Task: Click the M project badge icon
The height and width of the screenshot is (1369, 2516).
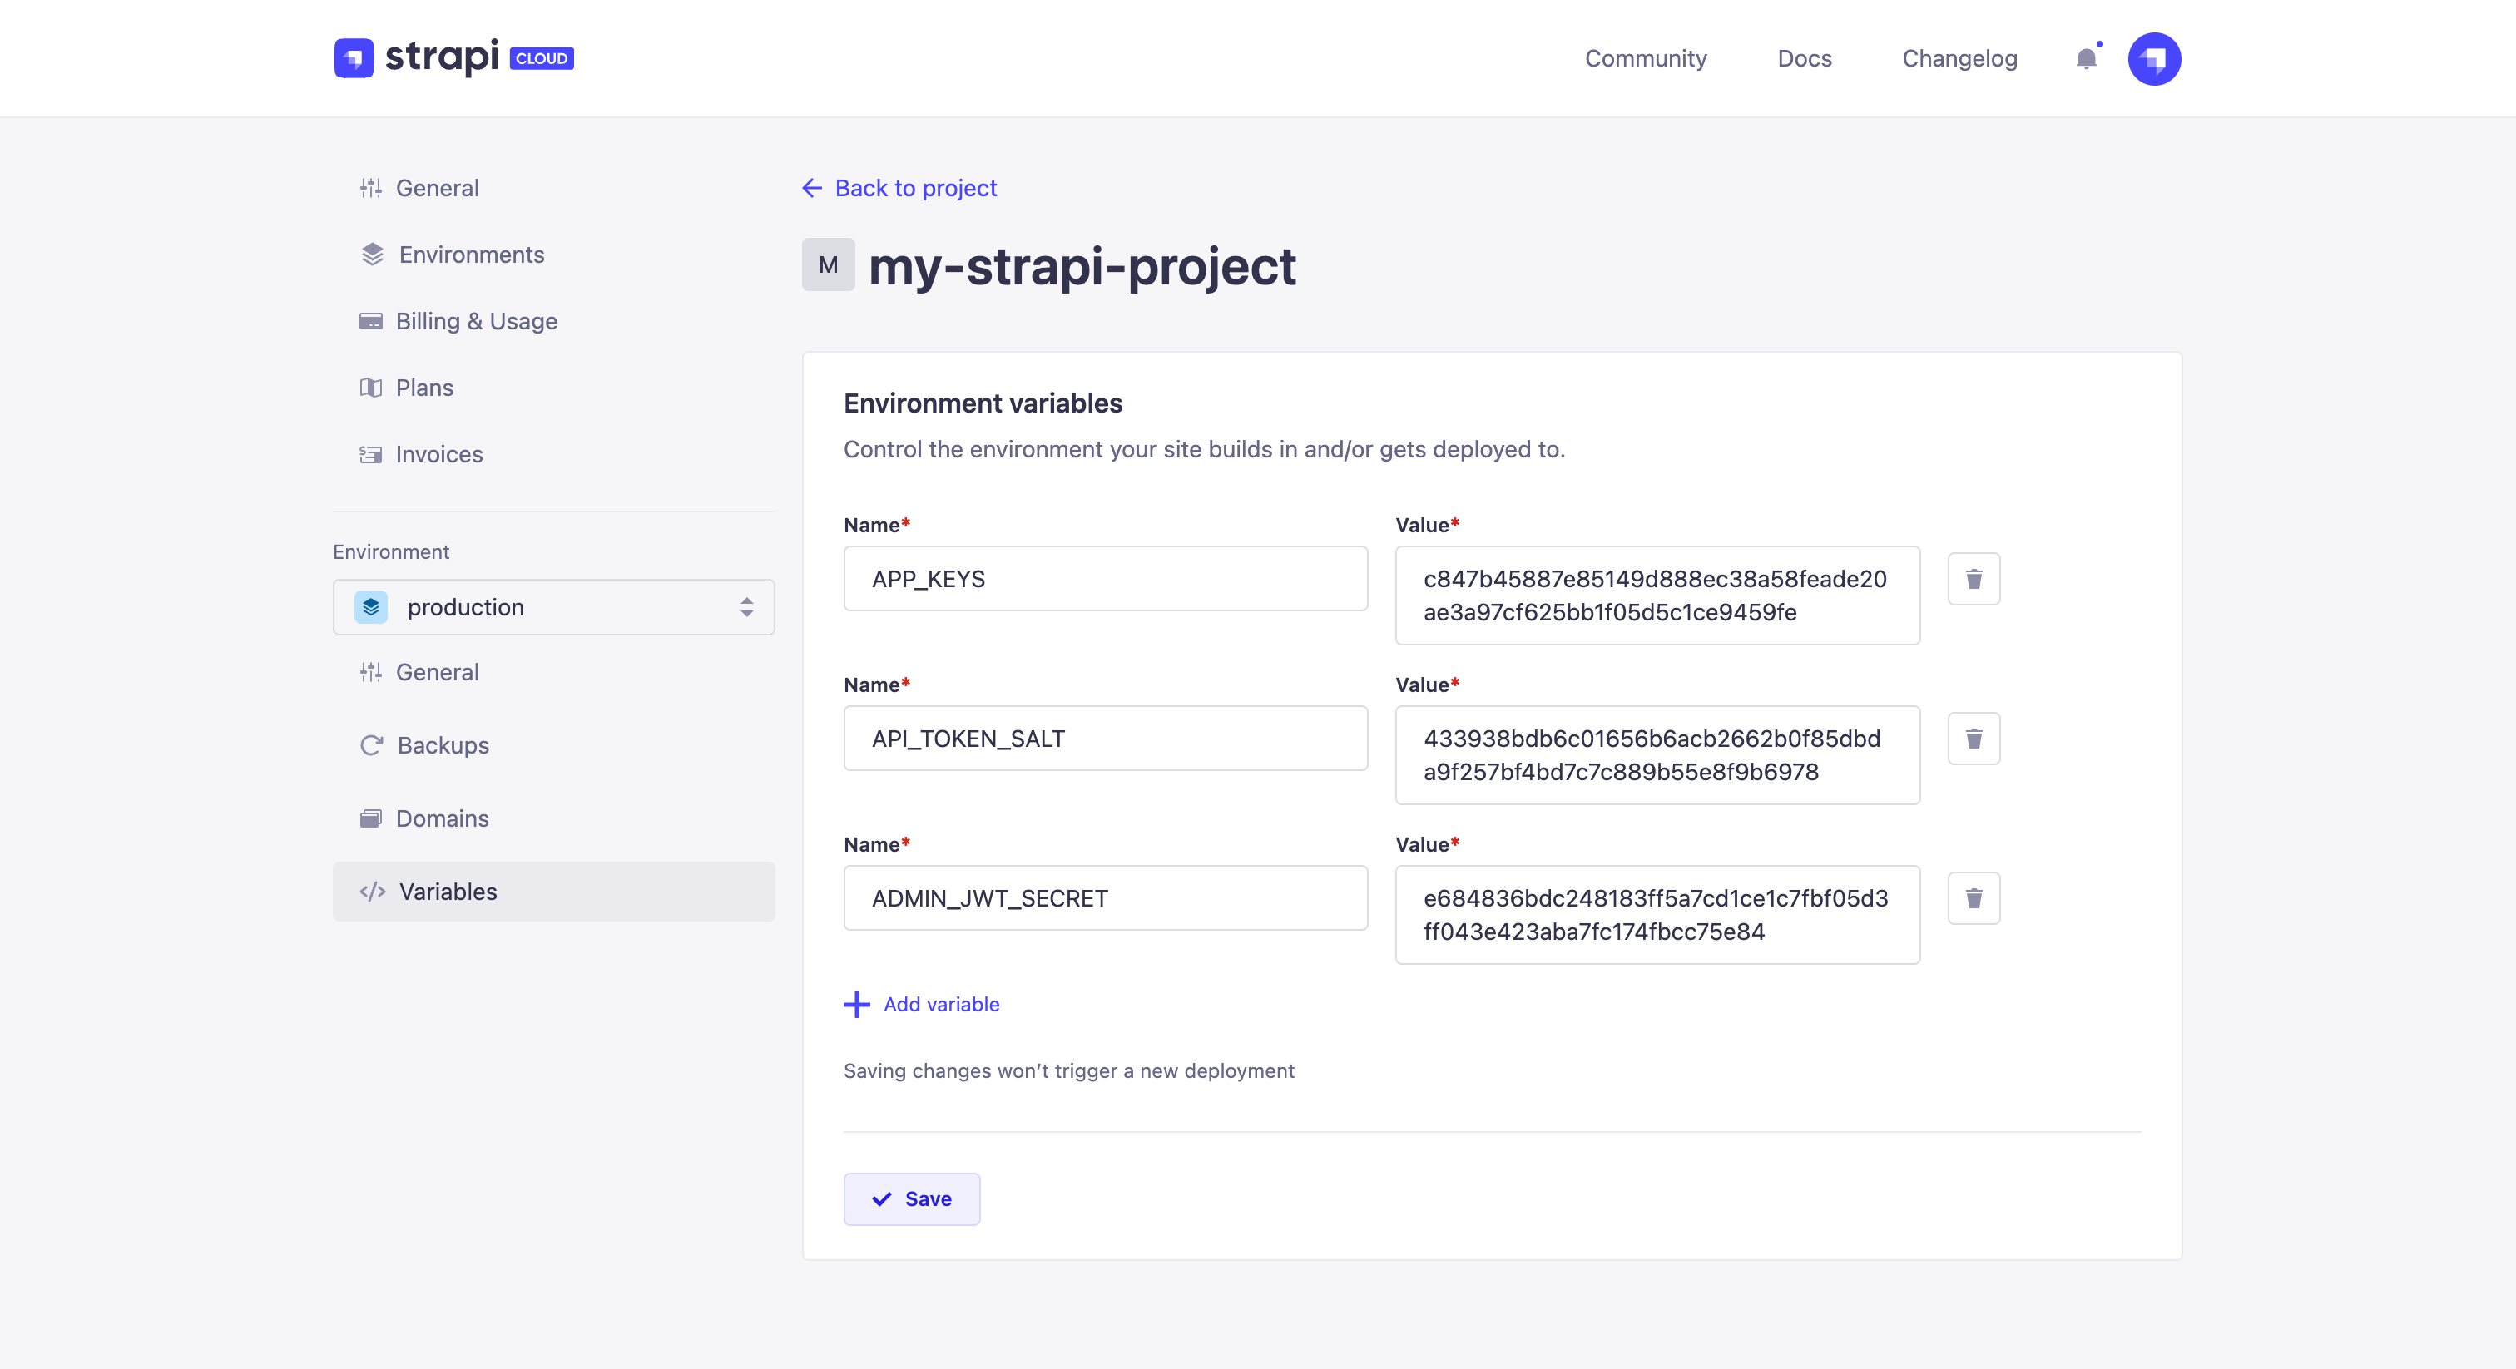Action: [828, 264]
